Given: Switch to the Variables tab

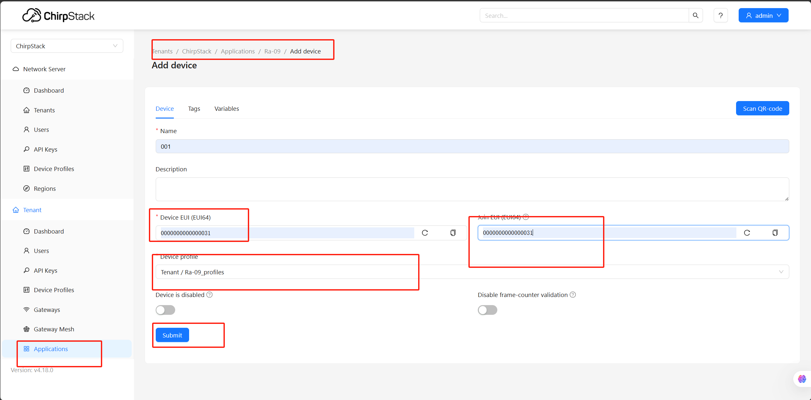Looking at the screenshot, I should (226, 109).
